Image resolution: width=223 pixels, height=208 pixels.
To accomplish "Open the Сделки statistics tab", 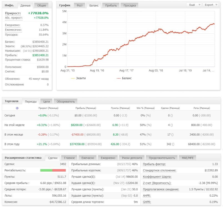I will click(52, 158).
